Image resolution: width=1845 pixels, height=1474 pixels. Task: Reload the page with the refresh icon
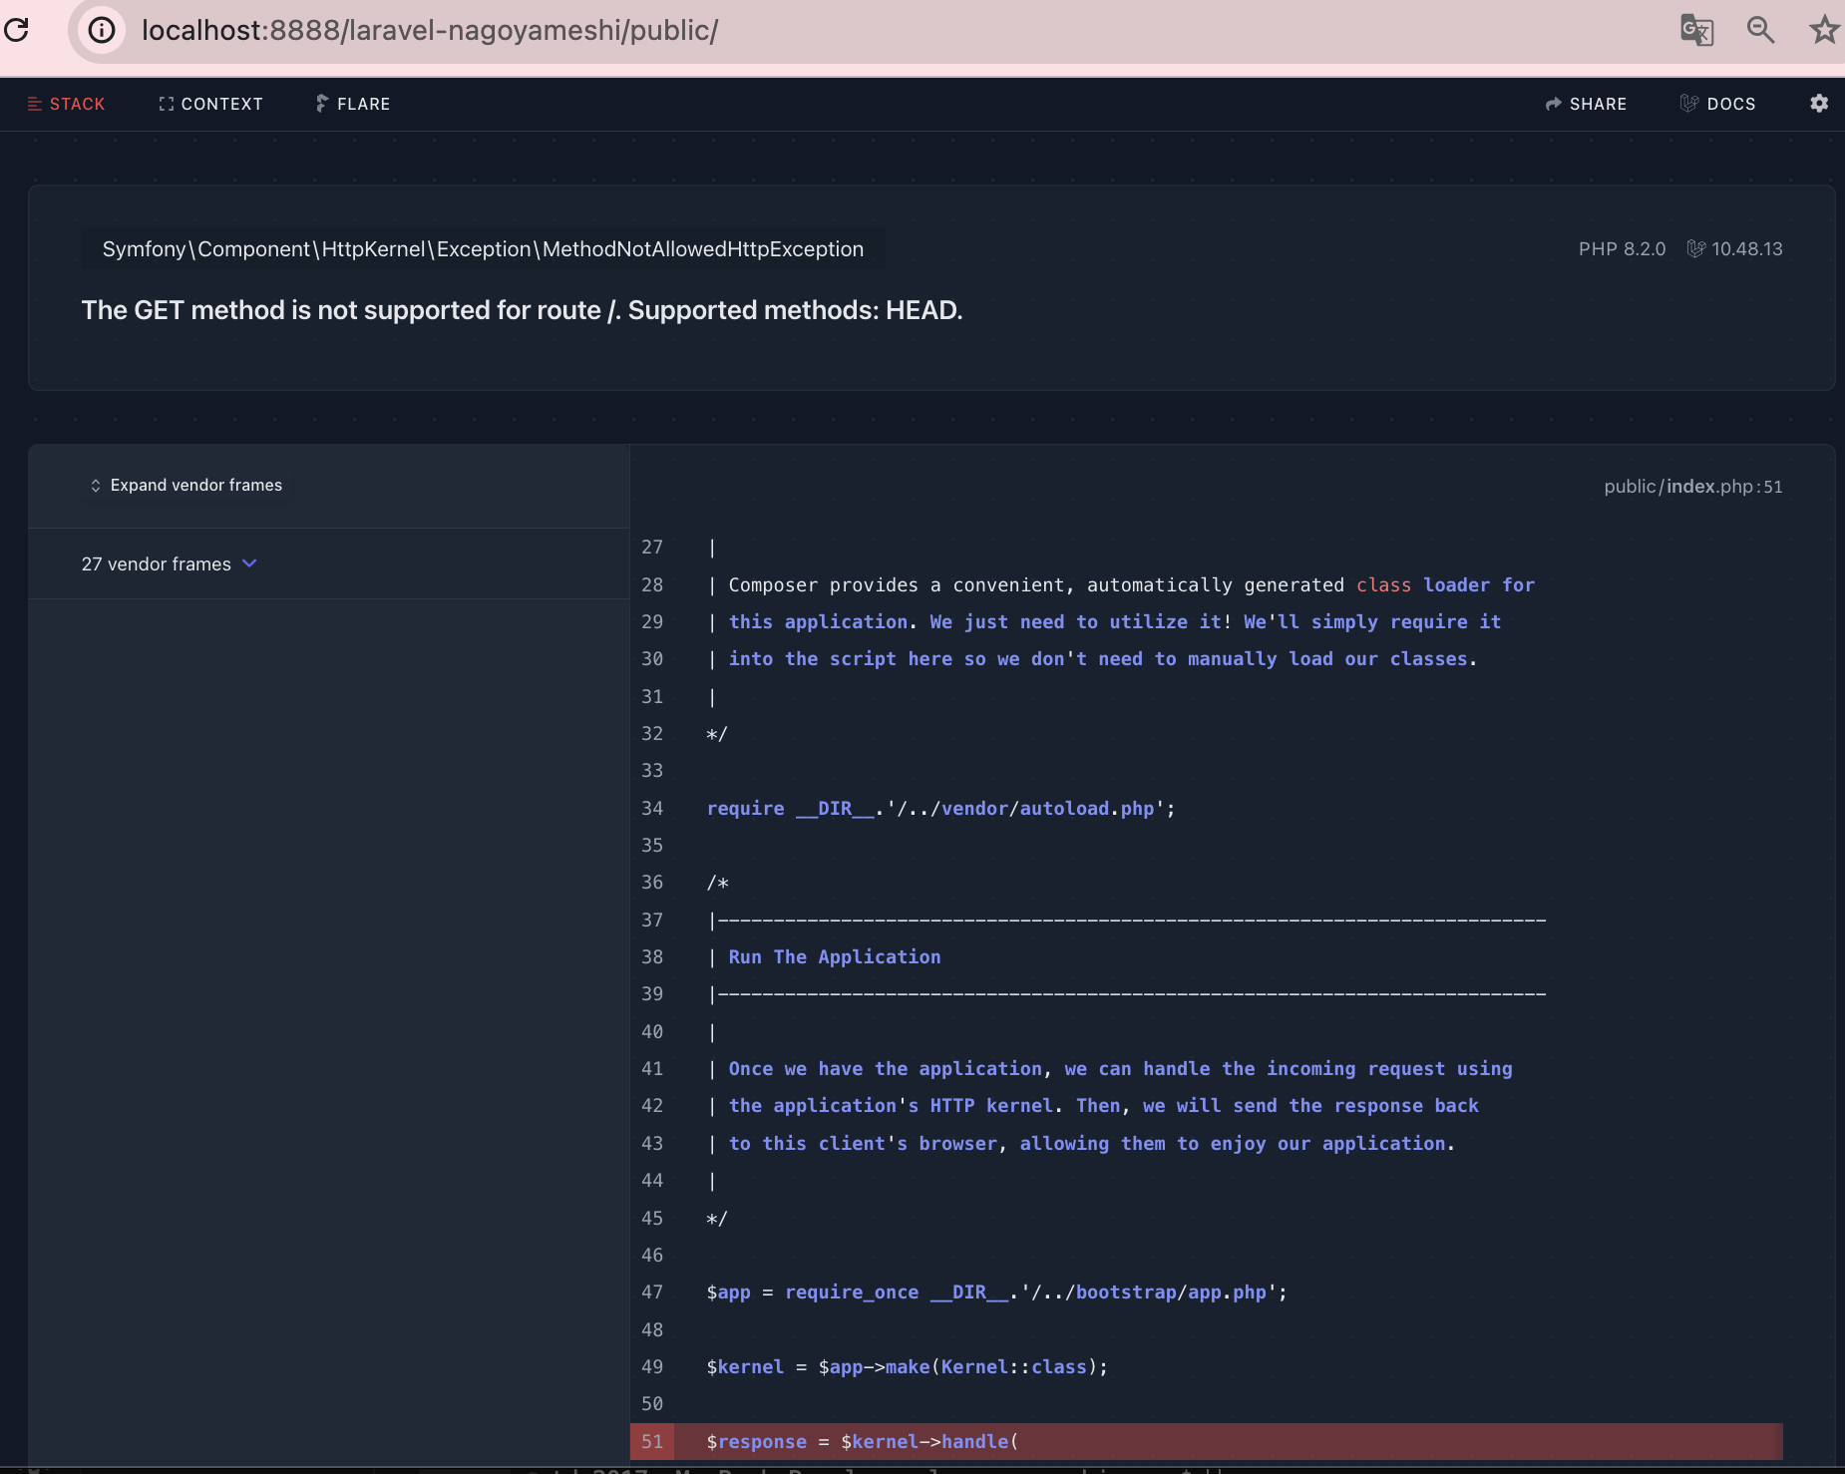pyautogui.click(x=16, y=30)
